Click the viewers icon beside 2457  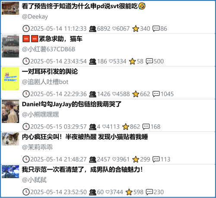click(x=92, y=159)
